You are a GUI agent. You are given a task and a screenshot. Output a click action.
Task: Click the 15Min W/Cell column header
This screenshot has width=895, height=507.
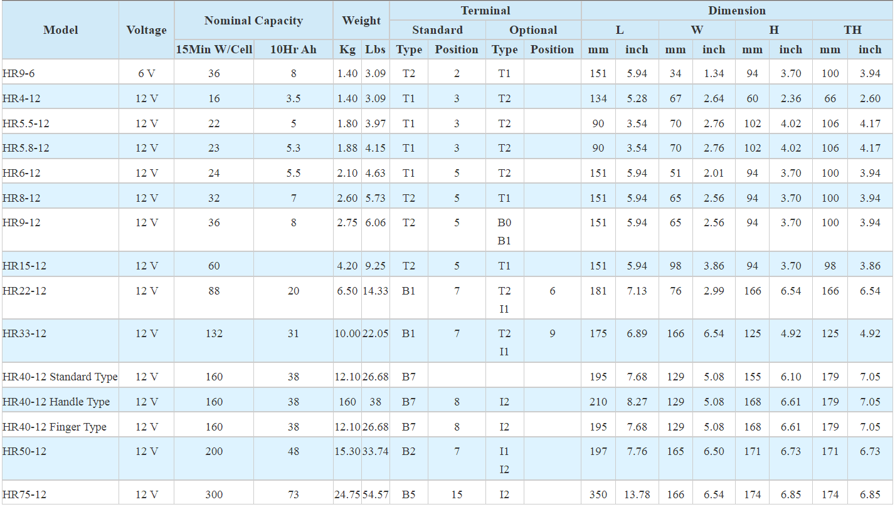pyautogui.click(x=214, y=50)
